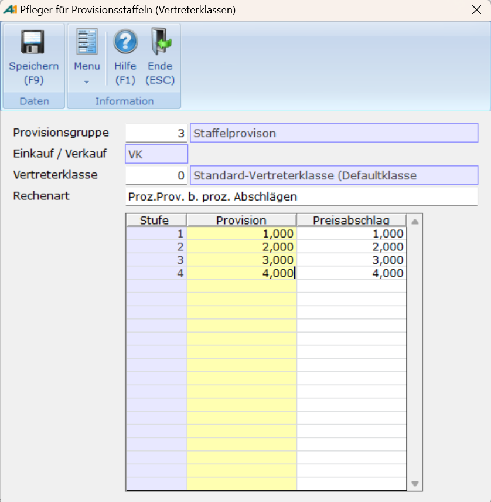The height and width of the screenshot is (502, 491).
Task: Click the Einkauf / Verkauf VK field
Action: [156, 154]
